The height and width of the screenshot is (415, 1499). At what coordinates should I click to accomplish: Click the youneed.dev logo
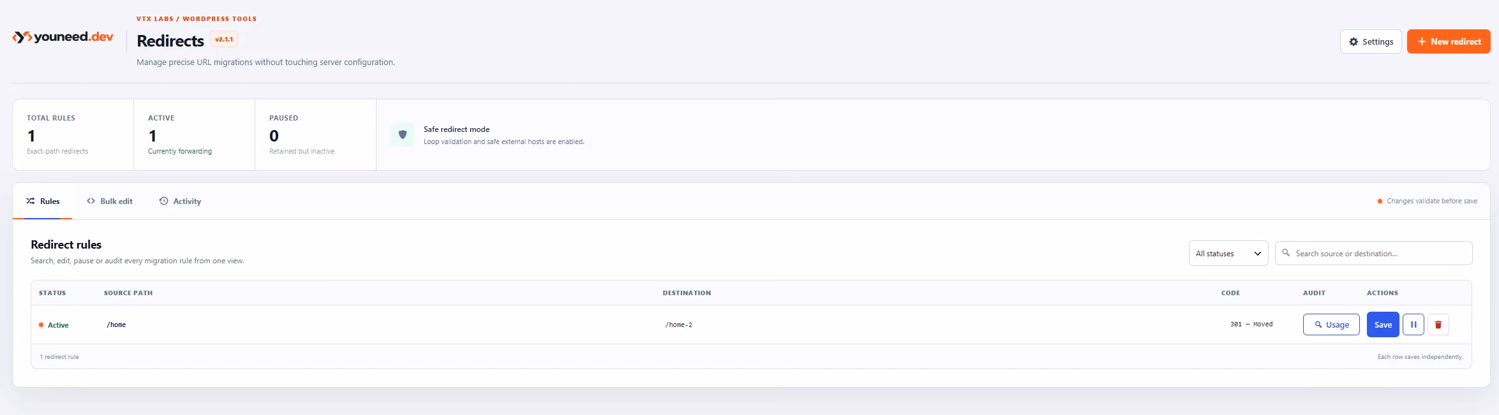click(x=63, y=37)
